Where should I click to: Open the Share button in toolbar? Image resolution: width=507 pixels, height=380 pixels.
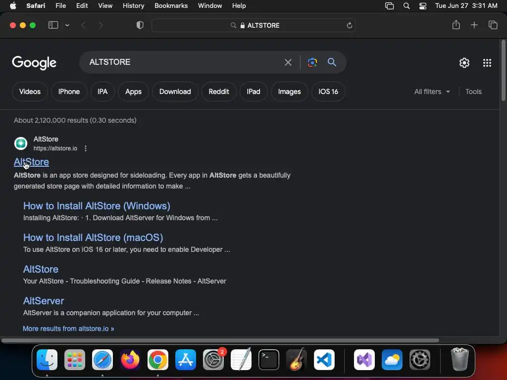point(456,25)
